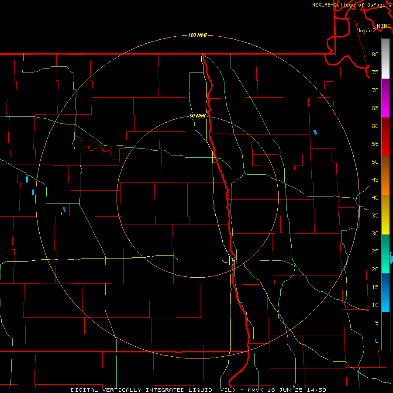Select the 65 value on the VIL scale

(375, 108)
